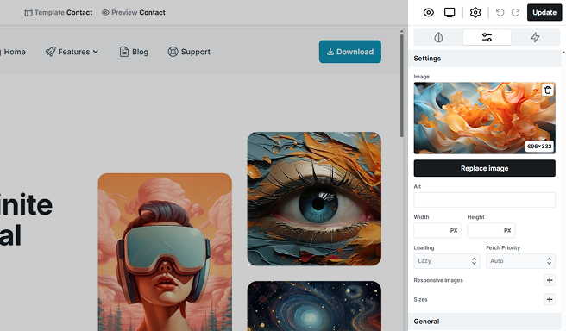566x331 pixels.
Task: Click the rocket icon beside Features
Action: click(51, 52)
